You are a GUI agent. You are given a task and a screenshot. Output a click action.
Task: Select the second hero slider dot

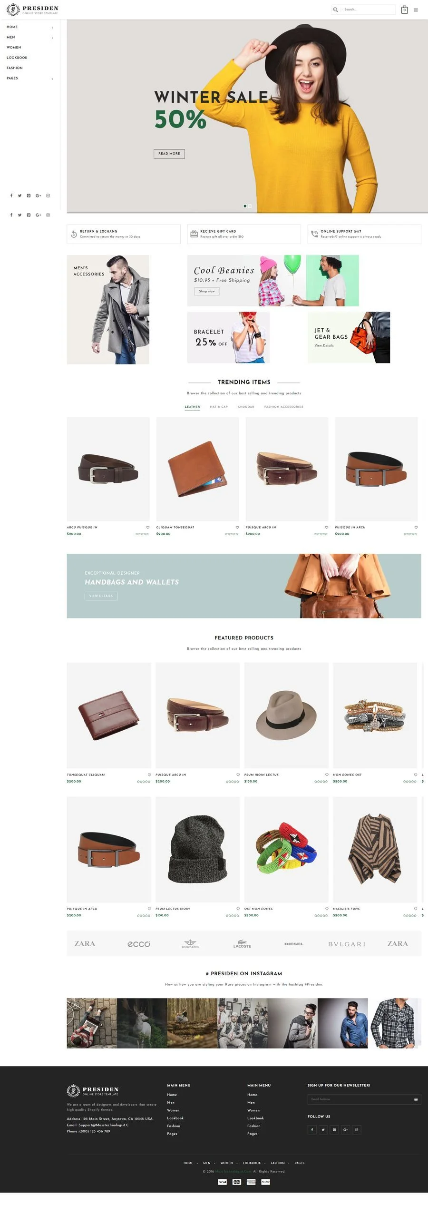(x=250, y=206)
